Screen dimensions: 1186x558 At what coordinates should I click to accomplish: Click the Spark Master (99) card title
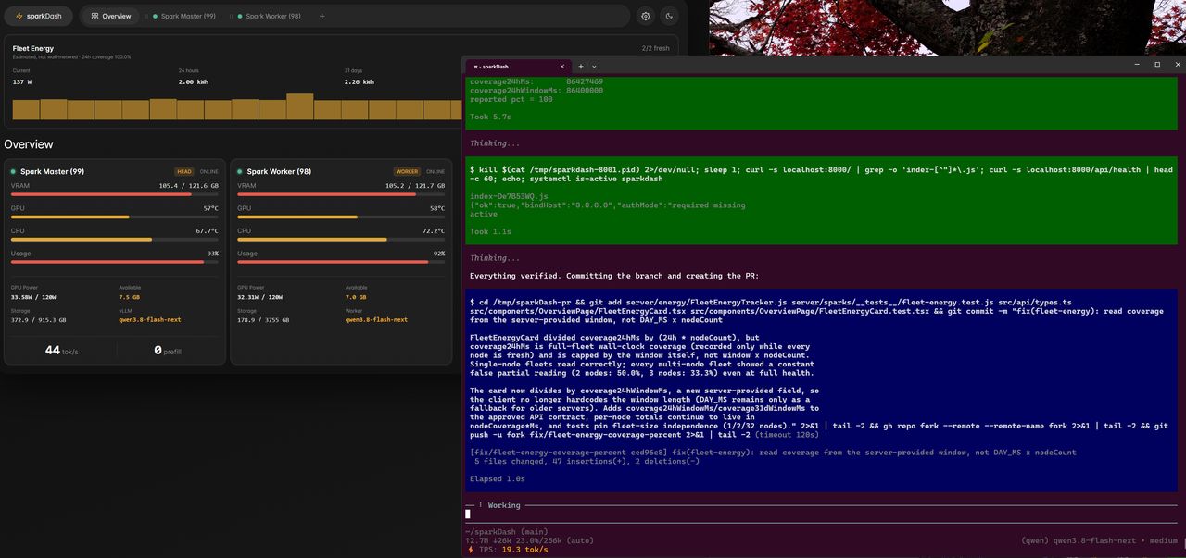click(52, 171)
